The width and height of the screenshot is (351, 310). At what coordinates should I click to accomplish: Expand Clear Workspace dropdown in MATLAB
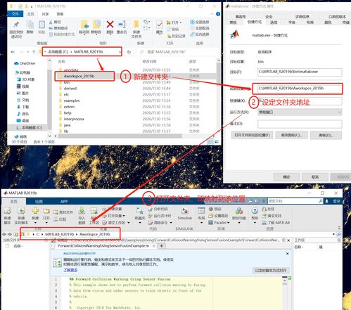coord(129,223)
